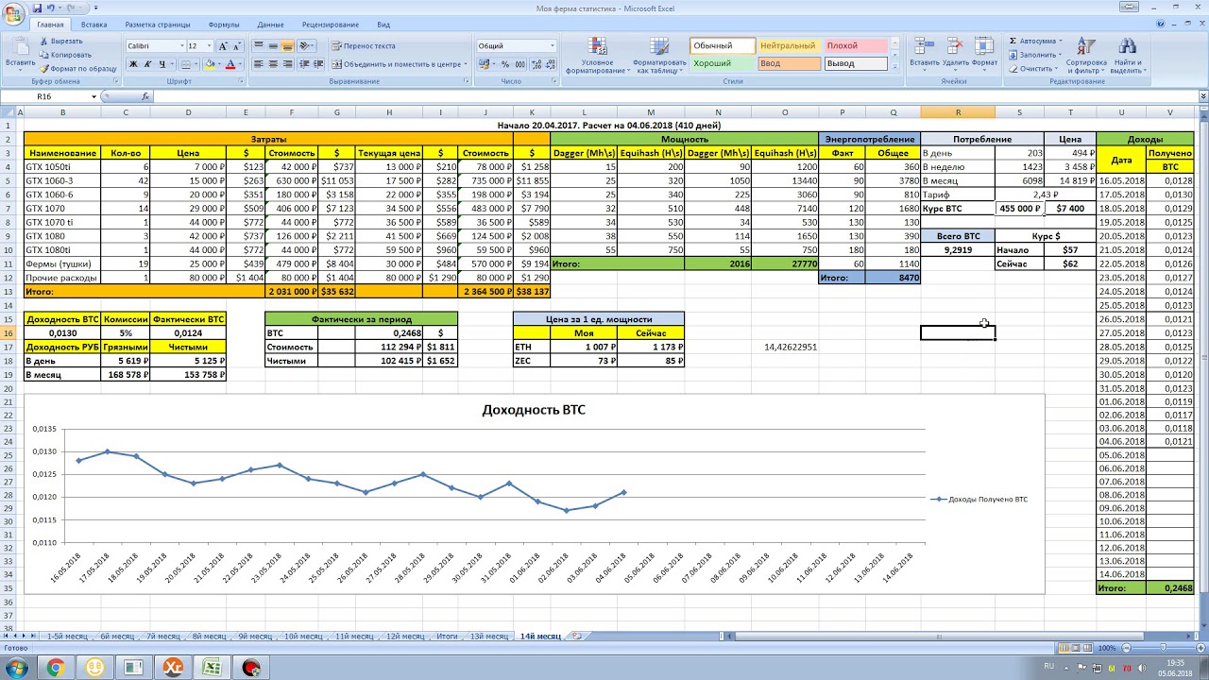
Task: Increase font size with large A
Action: (223, 45)
